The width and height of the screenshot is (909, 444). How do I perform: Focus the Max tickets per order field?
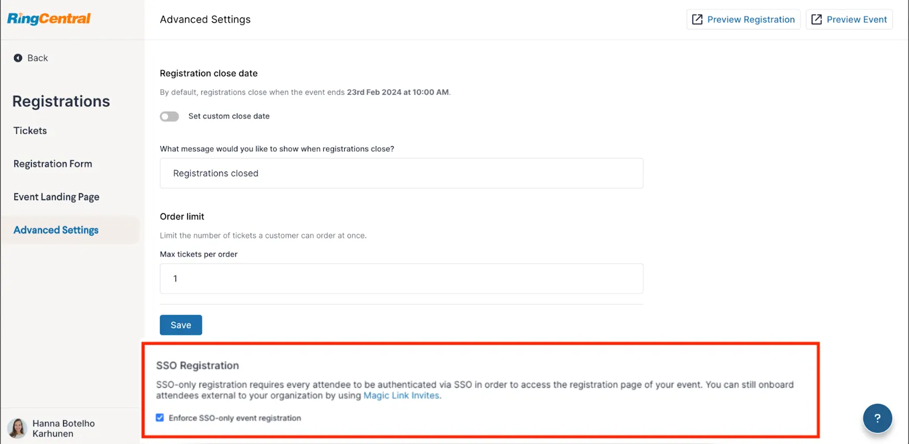(x=401, y=279)
